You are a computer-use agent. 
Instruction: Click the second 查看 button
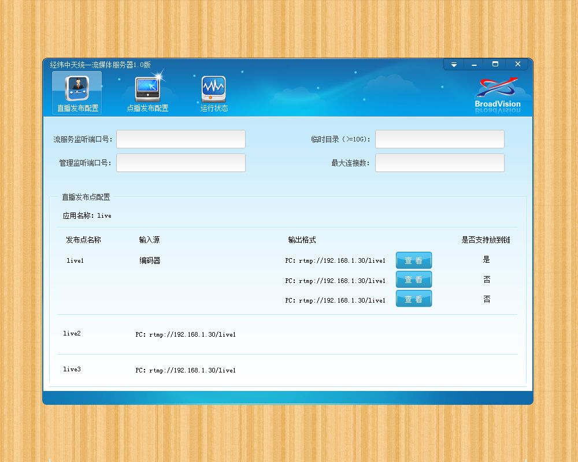tap(414, 279)
